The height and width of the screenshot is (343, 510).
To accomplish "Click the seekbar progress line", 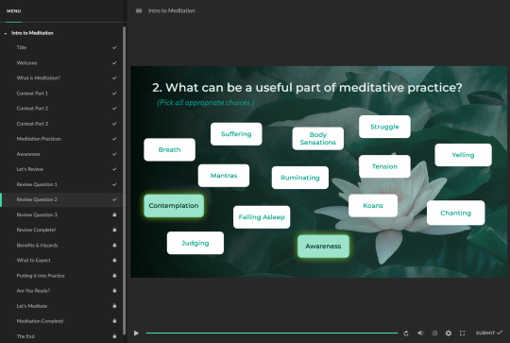I will [x=272, y=333].
